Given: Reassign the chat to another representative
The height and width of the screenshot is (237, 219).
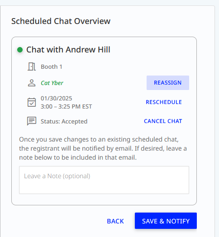Looking at the screenshot, I should click(x=168, y=83).
